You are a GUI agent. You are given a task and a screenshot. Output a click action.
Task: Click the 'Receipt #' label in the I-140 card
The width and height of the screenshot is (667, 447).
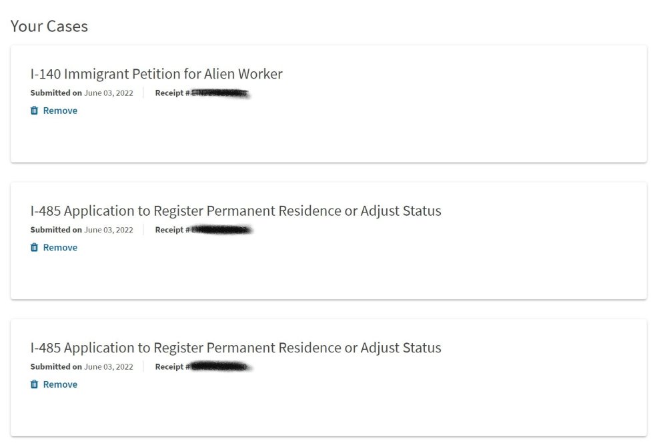[172, 93]
